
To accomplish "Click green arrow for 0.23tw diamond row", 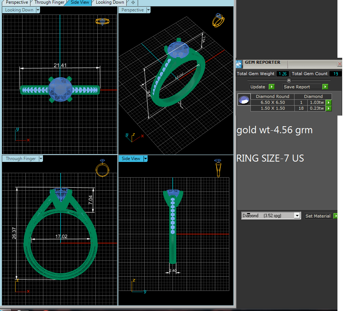I will pyautogui.click(x=329, y=109).
